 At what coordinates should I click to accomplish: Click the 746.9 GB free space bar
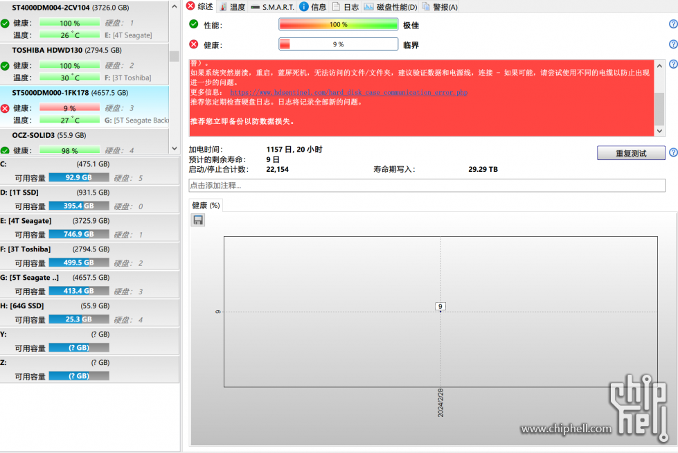click(79, 234)
